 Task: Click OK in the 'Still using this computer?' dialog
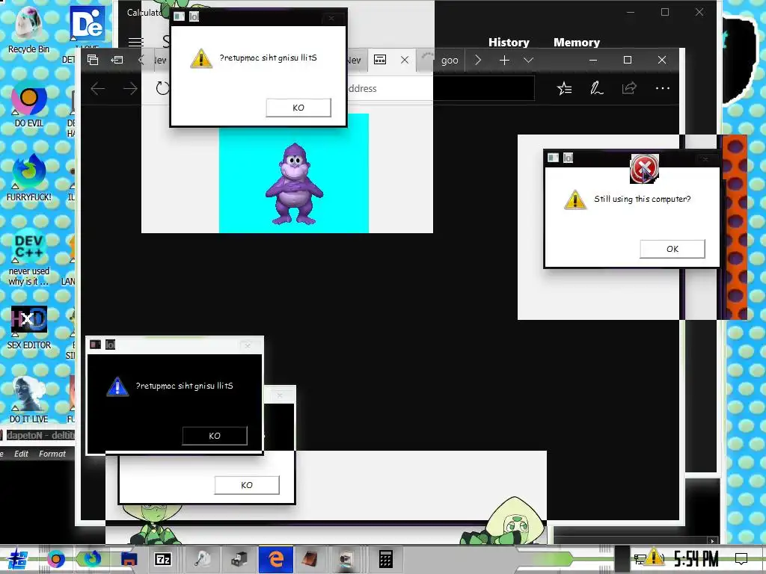click(672, 249)
